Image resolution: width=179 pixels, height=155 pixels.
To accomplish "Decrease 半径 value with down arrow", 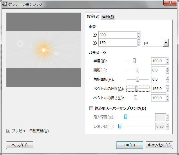I will pos(167,62).
